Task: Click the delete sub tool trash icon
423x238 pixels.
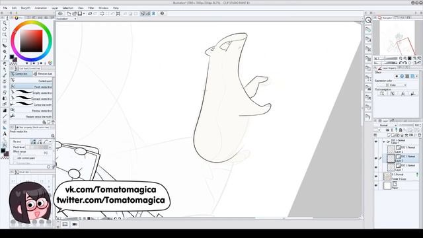Action: pos(53,122)
